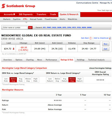Click the Add to WatchList document icon
The height and width of the screenshot is (118, 112).
tap(110, 38)
